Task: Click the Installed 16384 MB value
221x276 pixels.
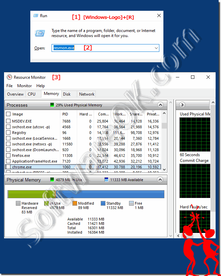Action: (96, 232)
